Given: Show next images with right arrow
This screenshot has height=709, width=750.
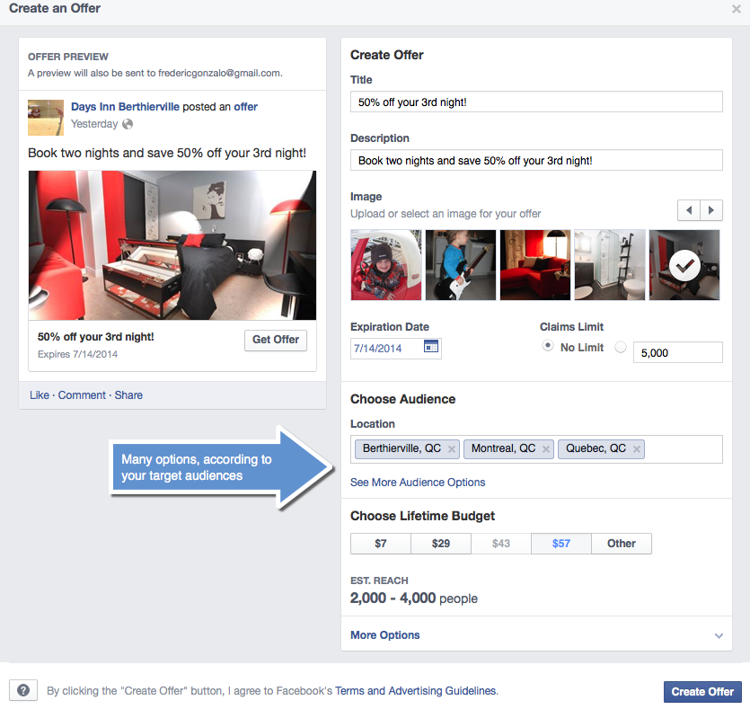Looking at the screenshot, I should click(x=711, y=210).
